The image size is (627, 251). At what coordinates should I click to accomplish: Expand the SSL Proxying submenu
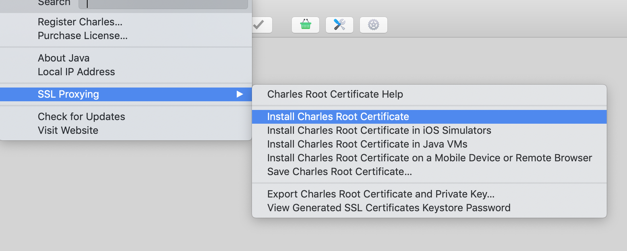point(126,94)
